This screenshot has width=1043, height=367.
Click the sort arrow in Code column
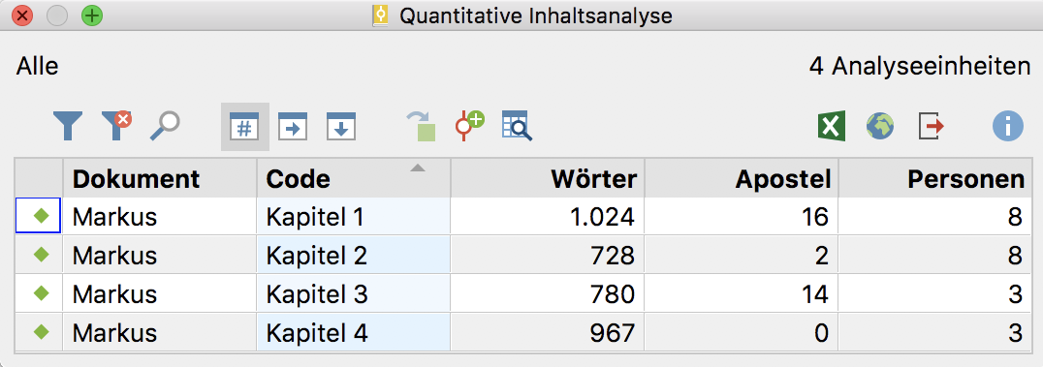(418, 168)
